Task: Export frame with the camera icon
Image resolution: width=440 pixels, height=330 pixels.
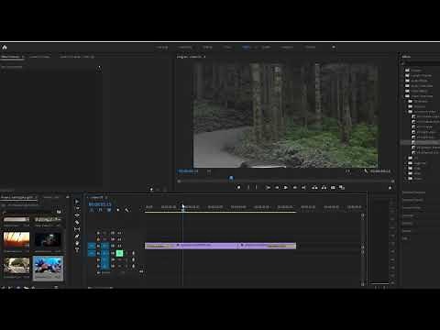Action: pyautogui.click(x=333, y=187)
